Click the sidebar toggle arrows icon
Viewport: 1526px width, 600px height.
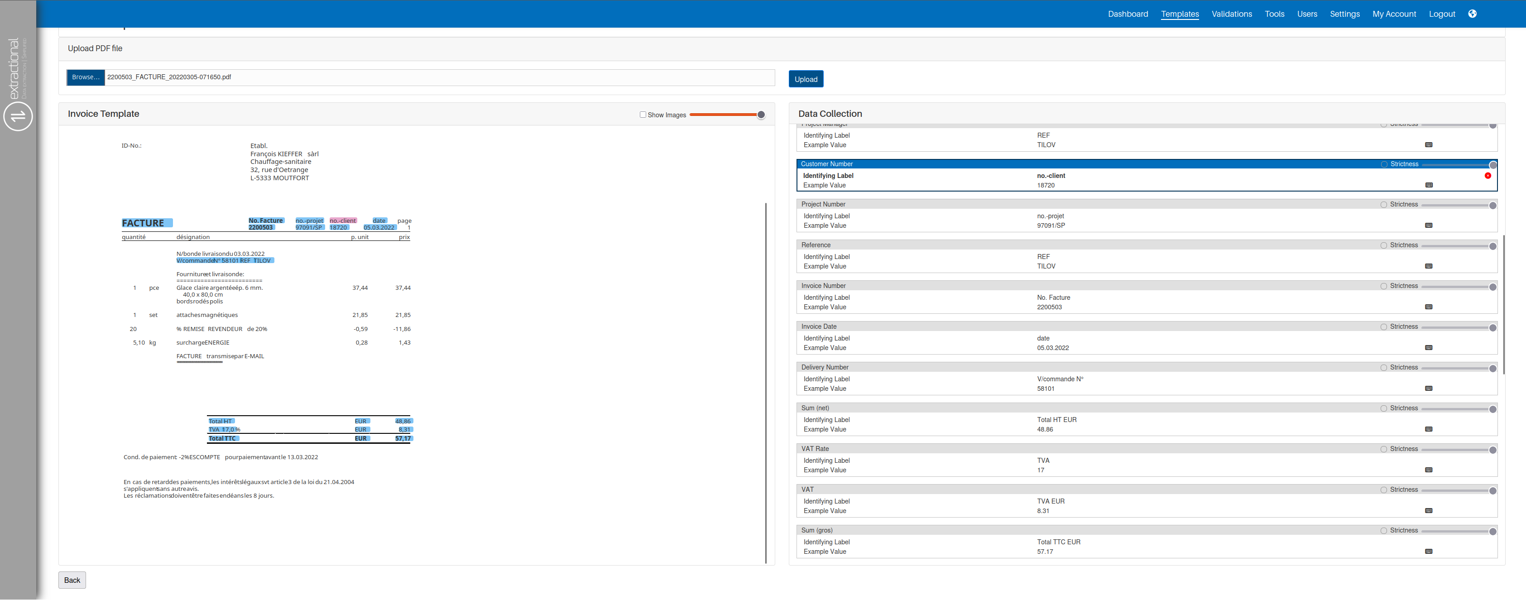pos(18,116)
